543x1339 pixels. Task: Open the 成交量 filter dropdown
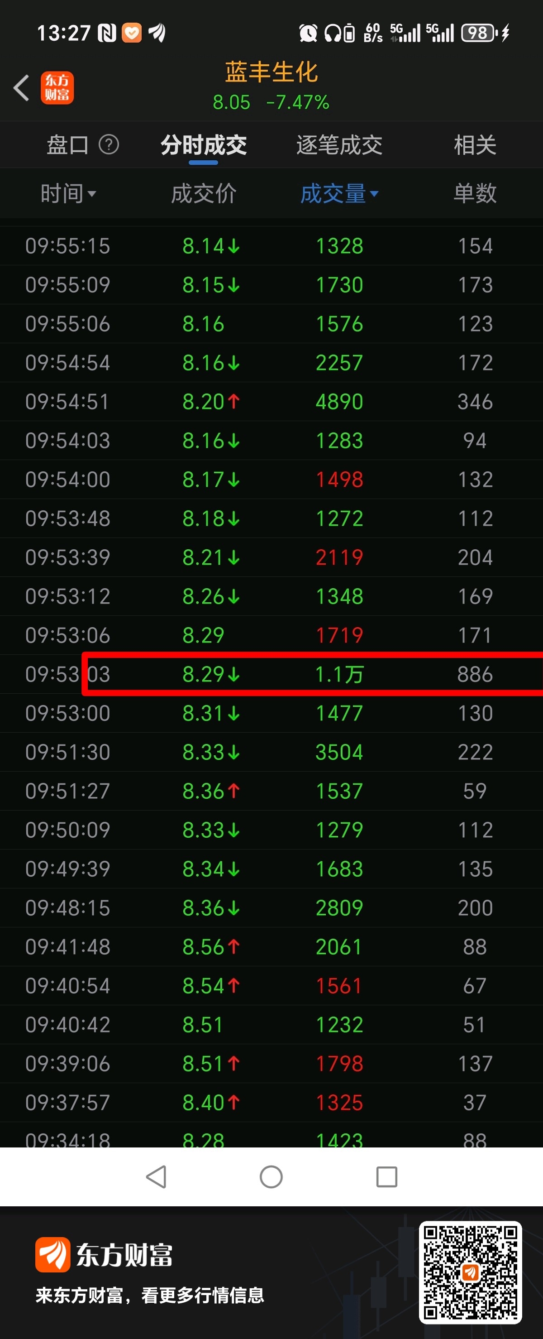tap(374, 194)
